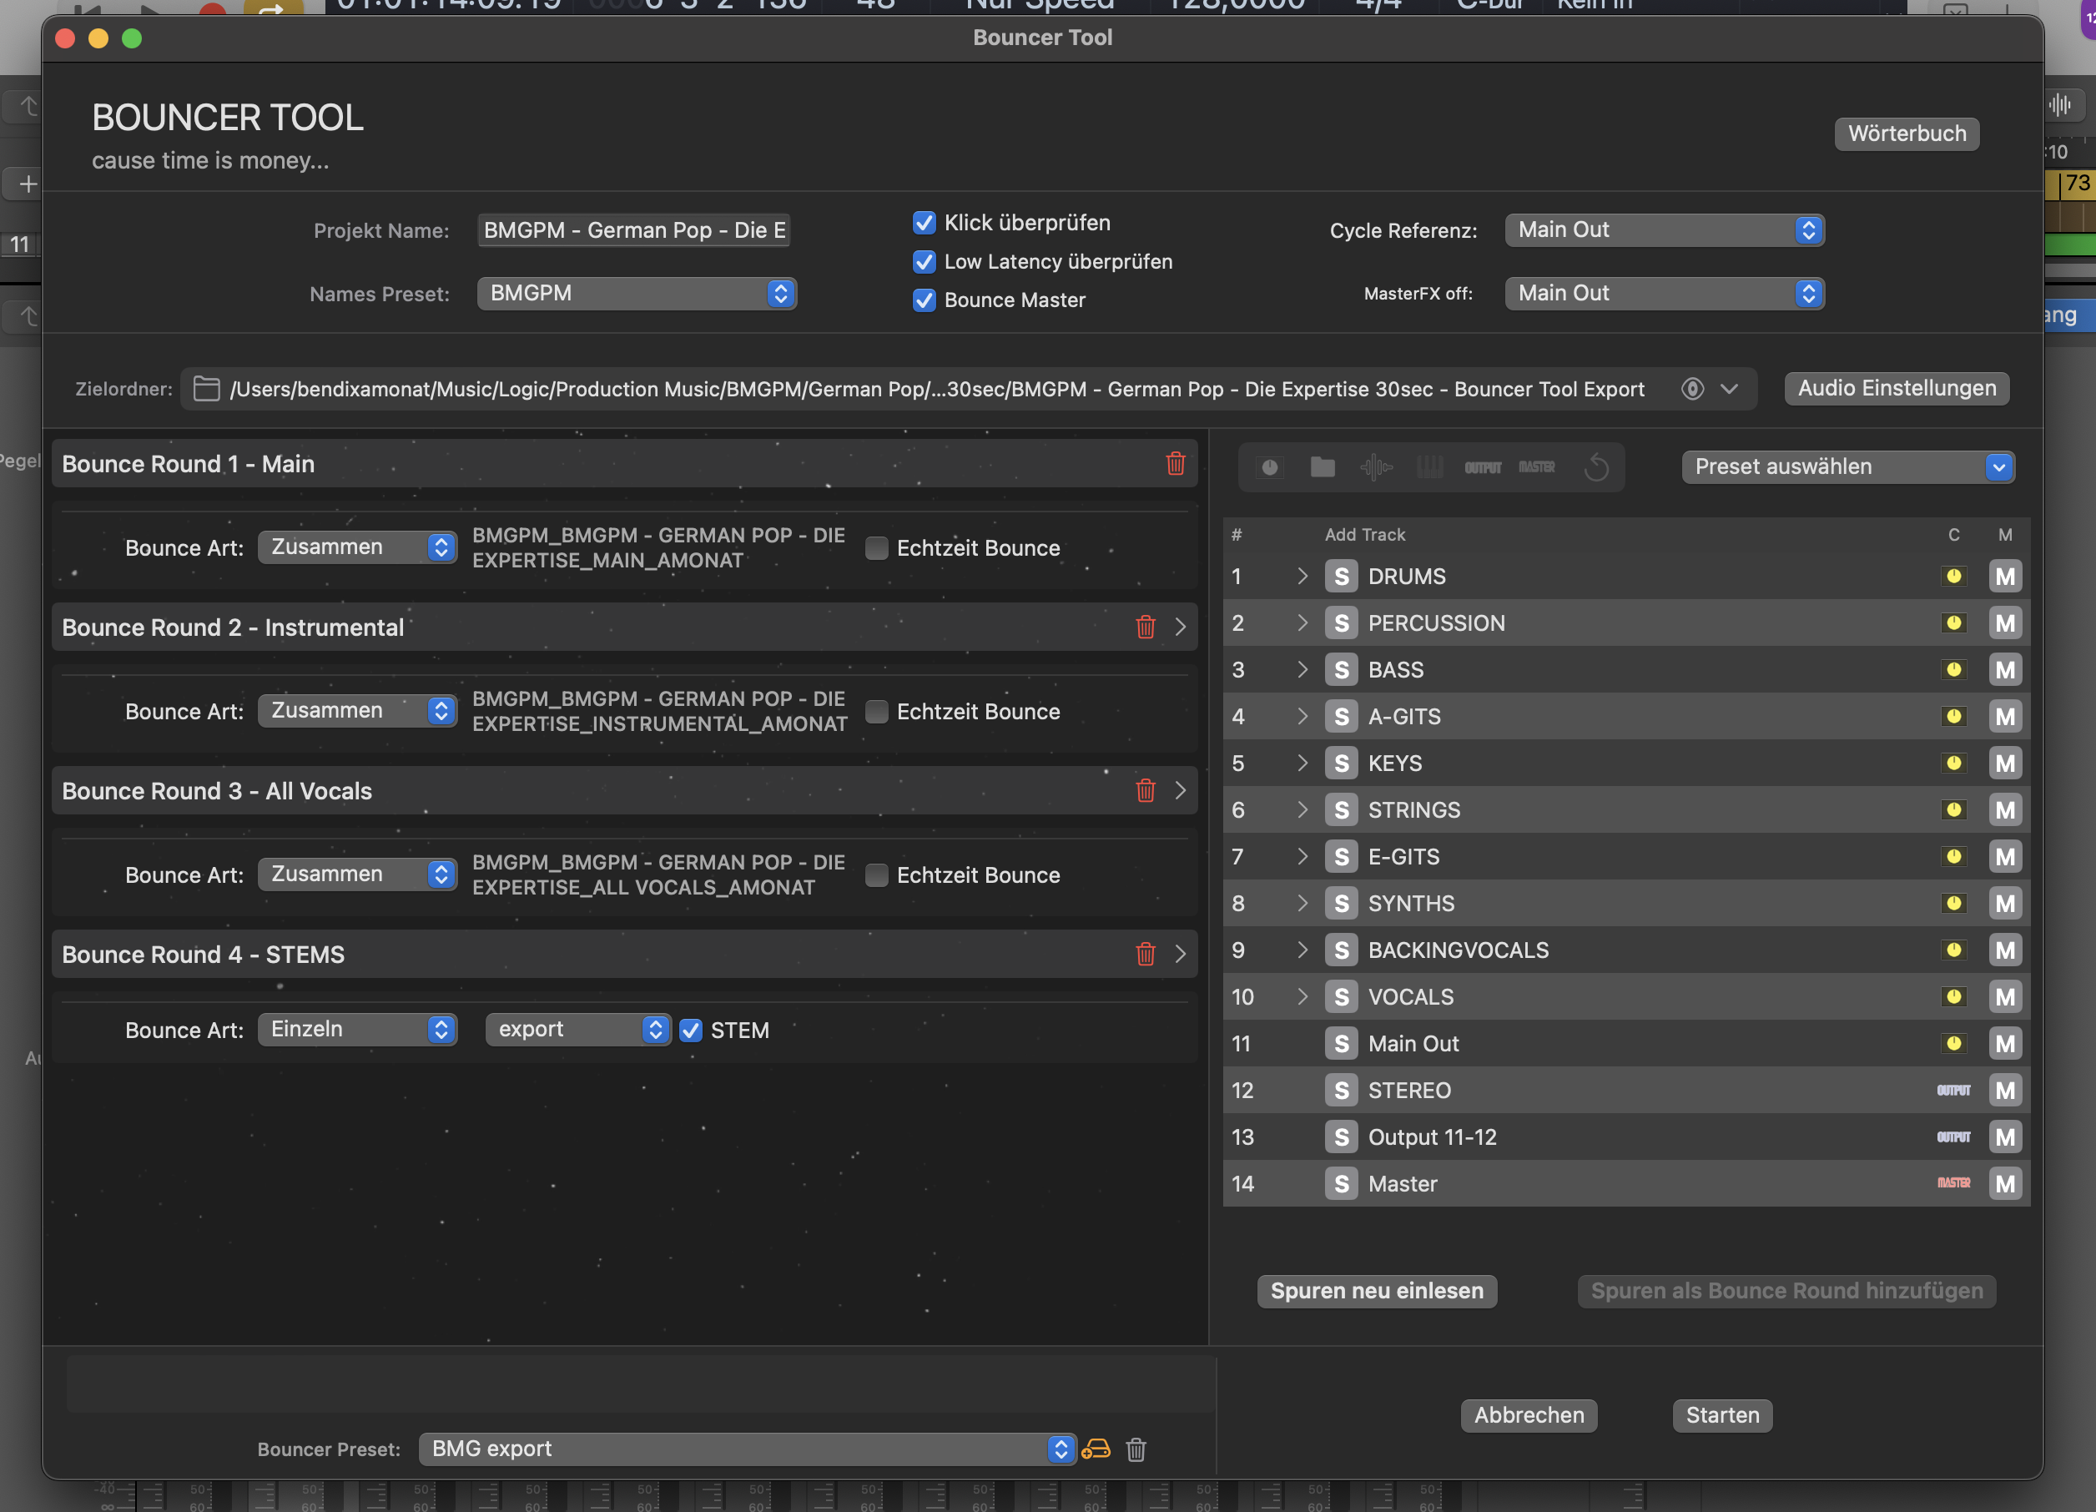Solo the DRUMS track
Screen dimensions: 2096x1512
[x=1341, y=576]
